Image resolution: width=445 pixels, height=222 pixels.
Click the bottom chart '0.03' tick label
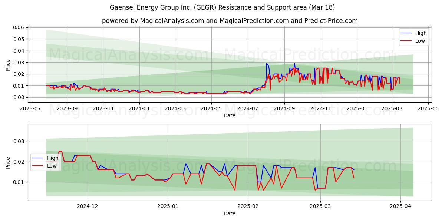19,141
